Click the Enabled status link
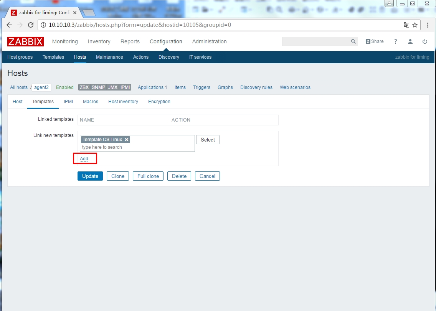Image resolution: width=436 pixels, height=311 pixels. (64, 87)
